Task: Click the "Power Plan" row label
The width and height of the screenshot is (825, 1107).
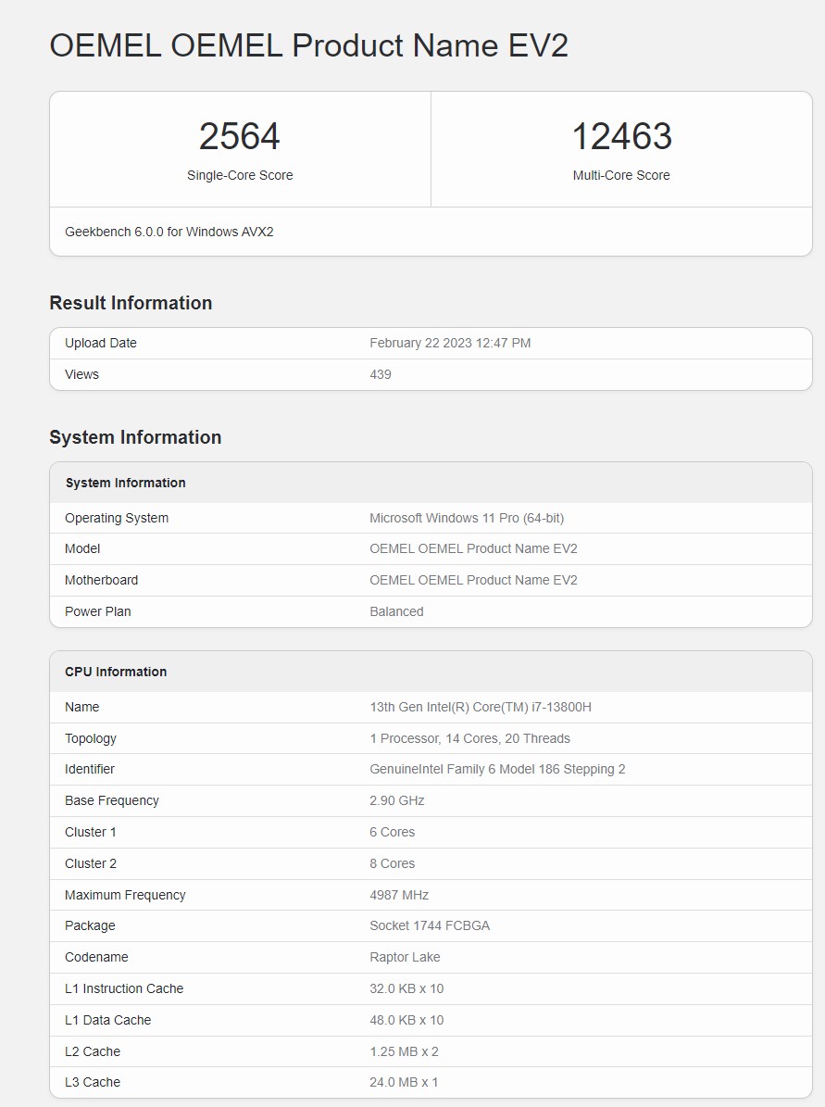Action: 98,611
